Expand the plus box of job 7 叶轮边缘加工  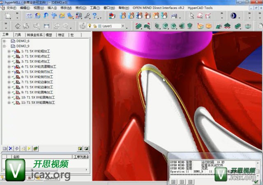(9, 82)
